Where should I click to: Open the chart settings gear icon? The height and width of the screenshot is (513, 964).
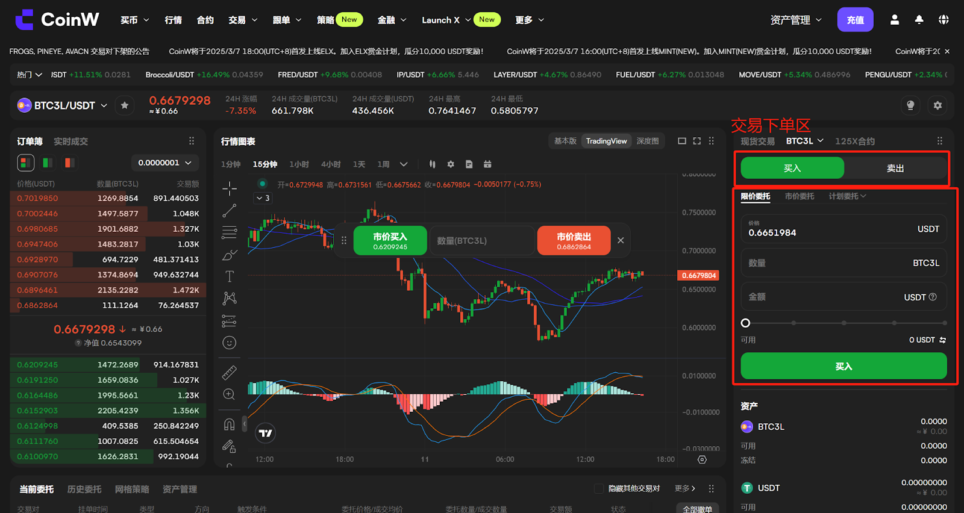[451, 164]
